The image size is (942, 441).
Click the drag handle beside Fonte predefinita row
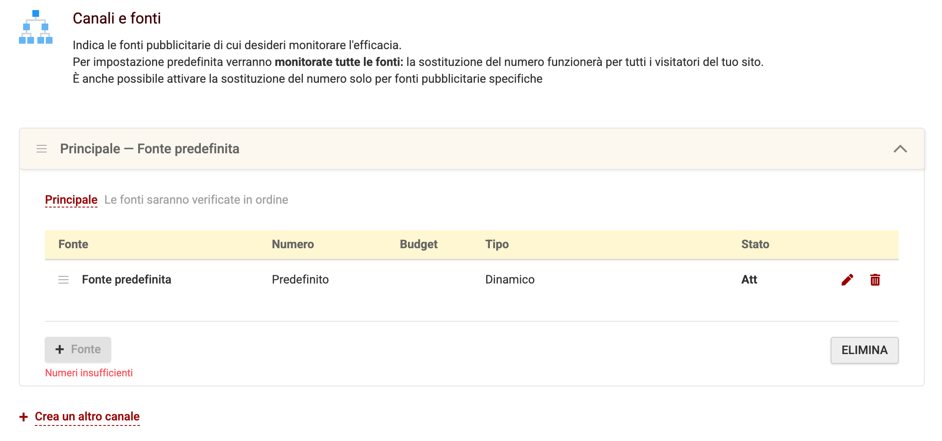click(x=64, y=279)
